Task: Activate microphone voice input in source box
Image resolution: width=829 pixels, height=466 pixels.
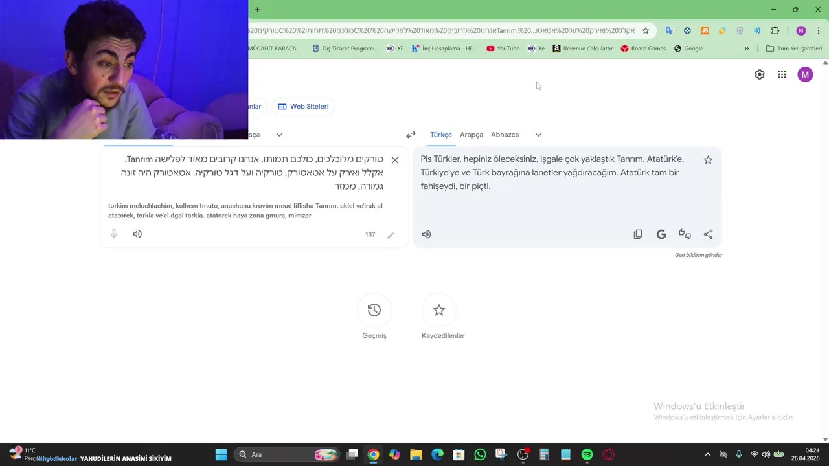Action: click(114, 234)
